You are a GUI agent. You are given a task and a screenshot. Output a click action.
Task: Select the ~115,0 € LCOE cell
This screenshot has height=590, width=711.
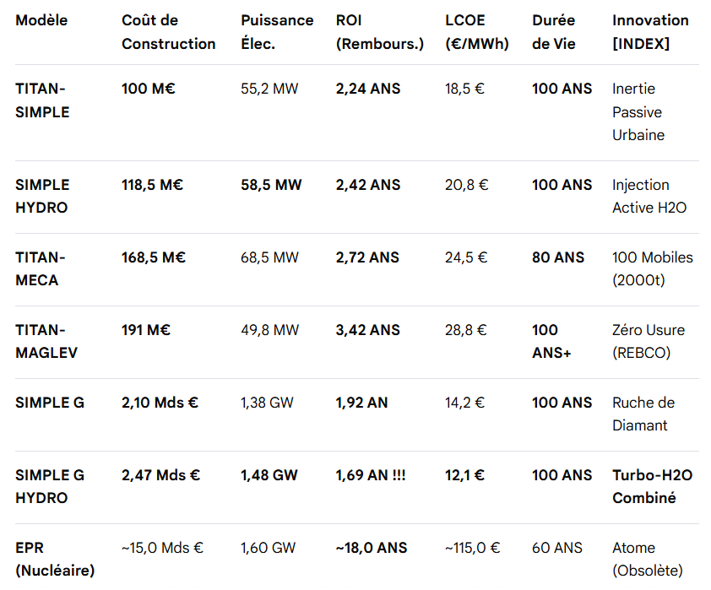(473, 548)
